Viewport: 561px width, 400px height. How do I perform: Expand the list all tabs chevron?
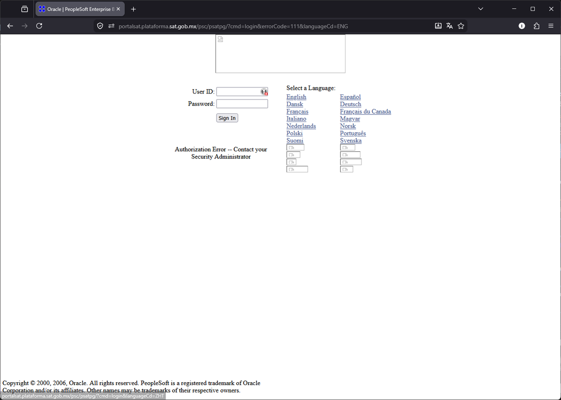[481, 9]
